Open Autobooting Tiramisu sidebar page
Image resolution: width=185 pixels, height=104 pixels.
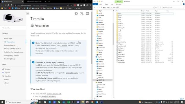click(12, 55)
